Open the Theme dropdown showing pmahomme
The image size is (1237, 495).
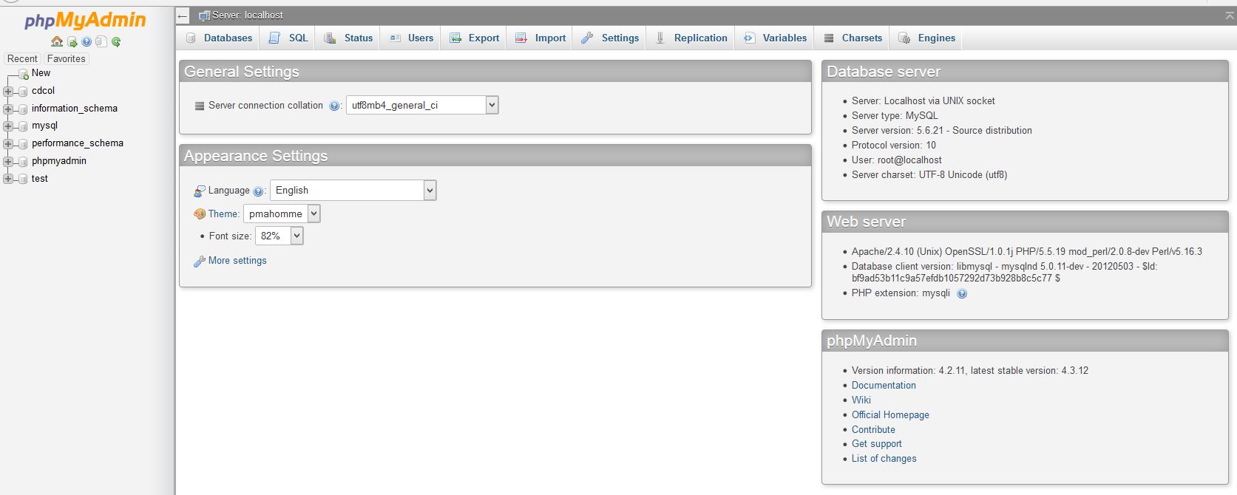coord(282,214)
